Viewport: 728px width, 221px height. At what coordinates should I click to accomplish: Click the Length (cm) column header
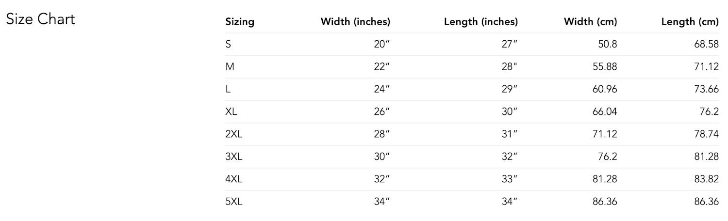690,22
